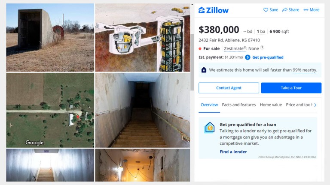The width and height of the screenshot is (330, 185).
Task: Open the bunker entrance exterior photo
Action: (50, 38)
